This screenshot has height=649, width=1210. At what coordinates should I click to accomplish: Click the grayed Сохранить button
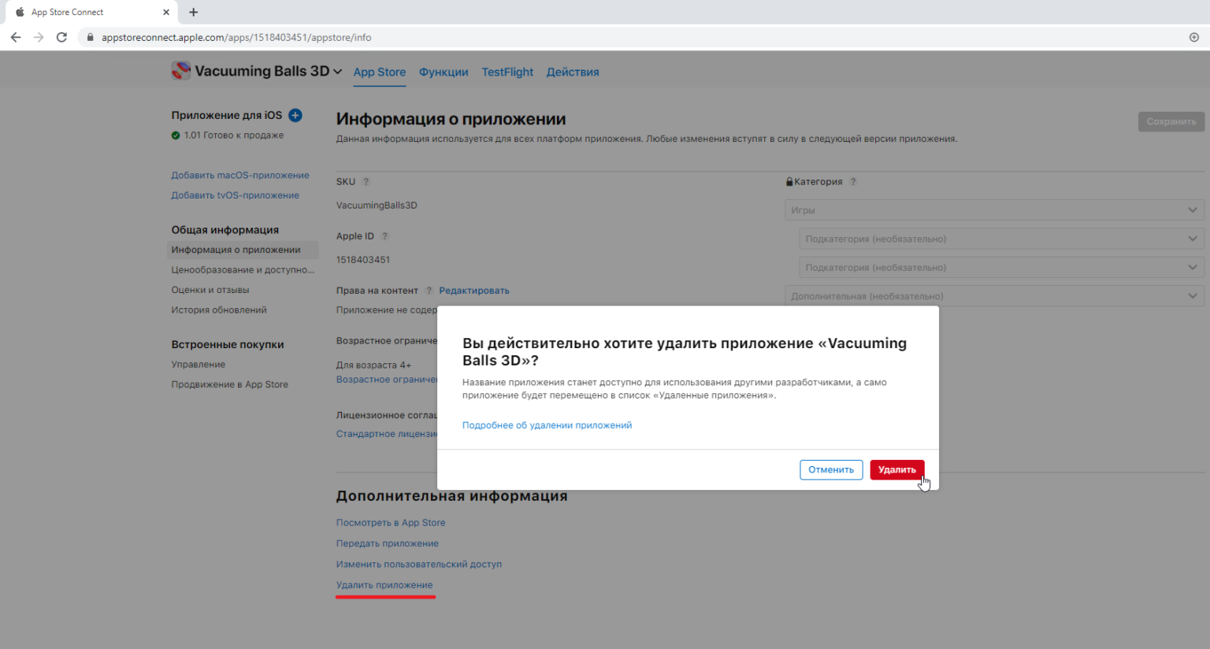(x=1171, y=121)
